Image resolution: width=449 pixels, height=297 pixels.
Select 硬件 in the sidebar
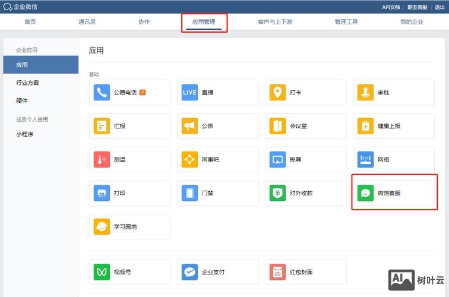[x=22, y=100]
